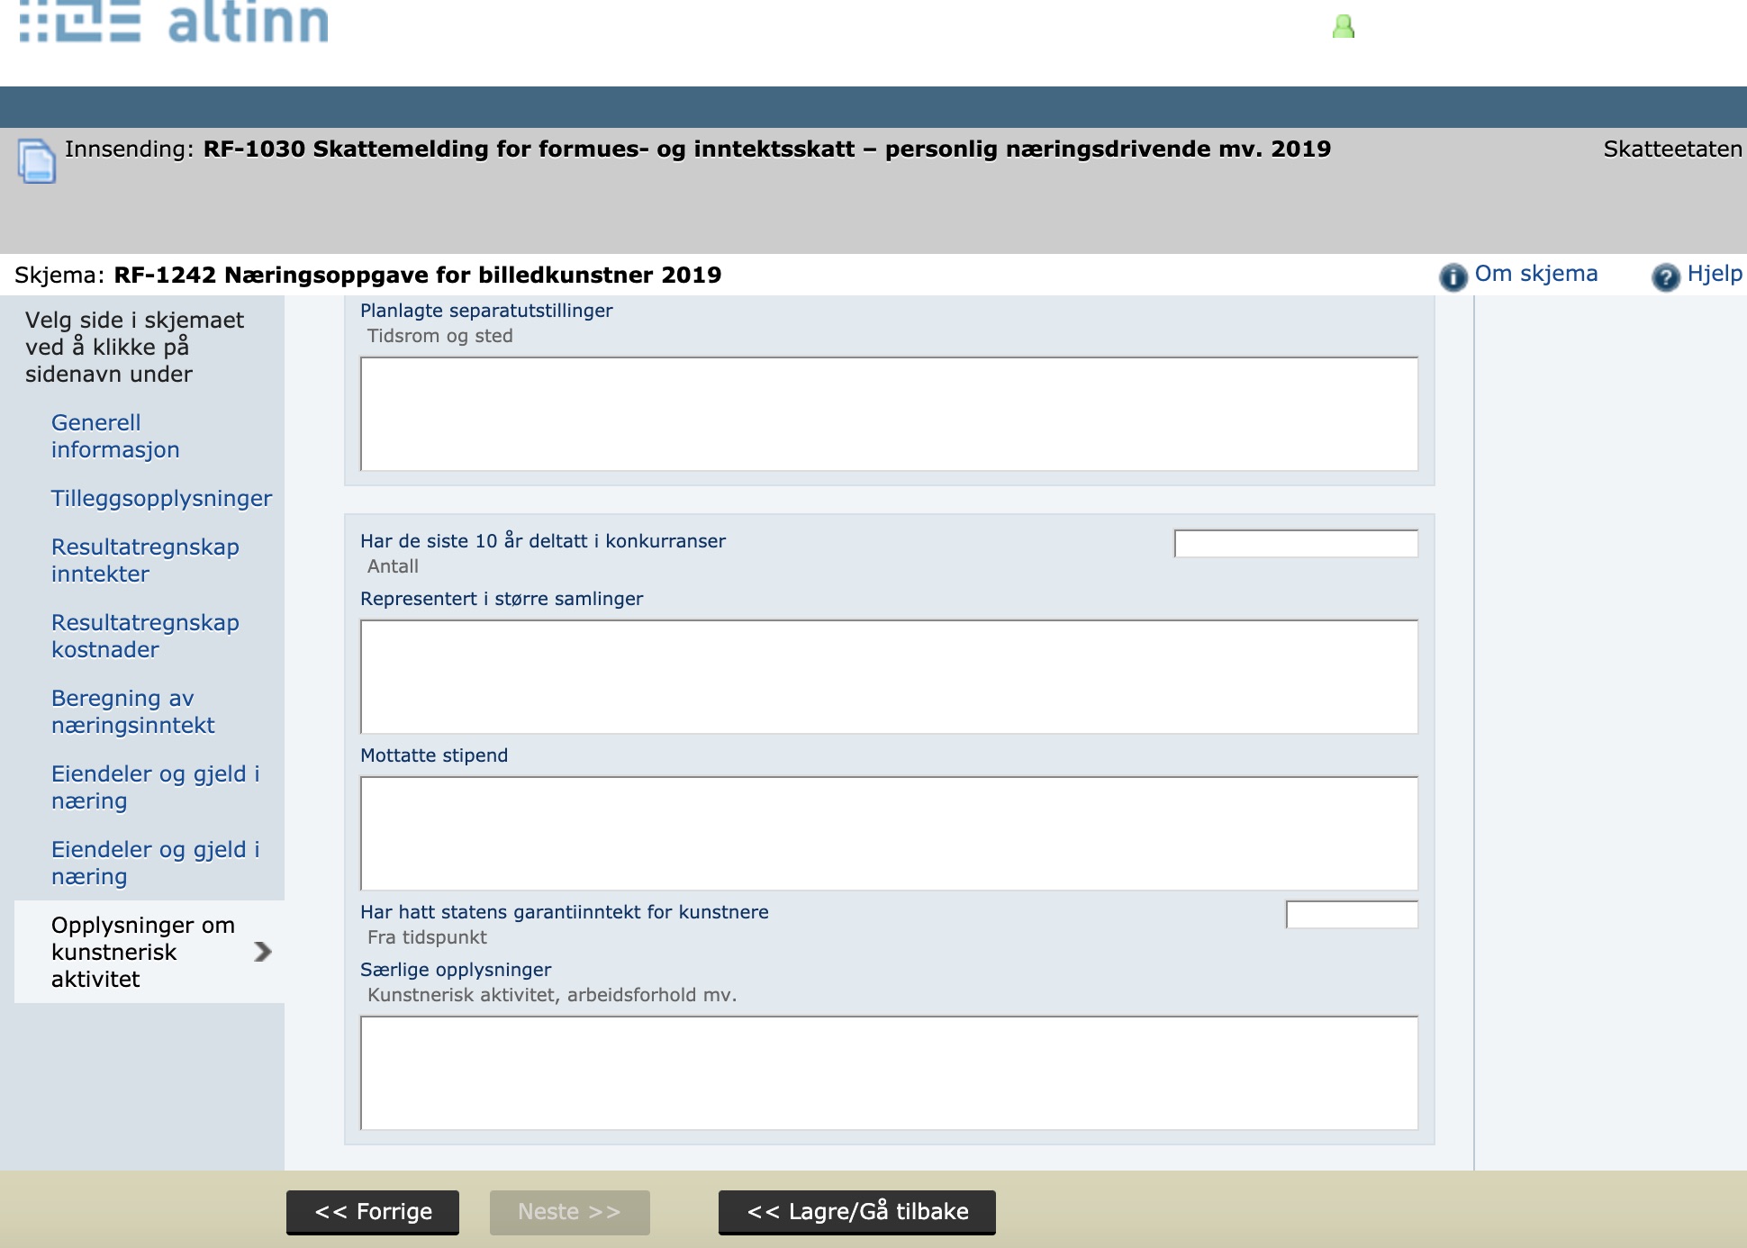The width and height of the screenshot is (1747, 1248).
Task: Click the Altinn logo
Action: (174, 22)
